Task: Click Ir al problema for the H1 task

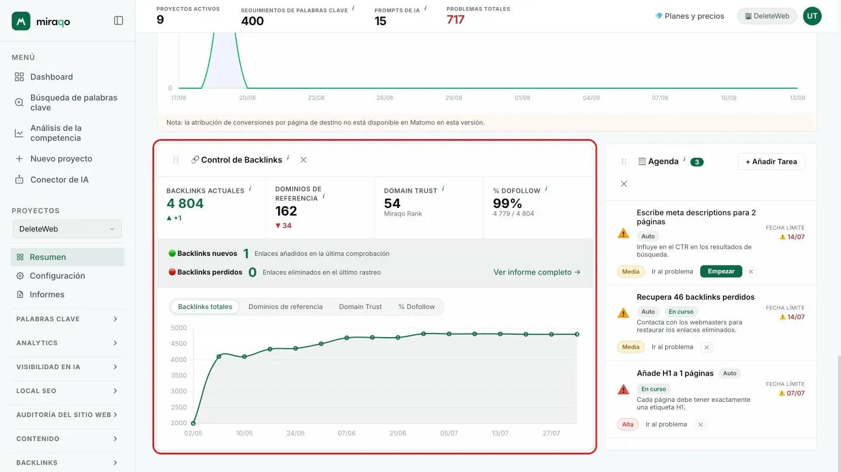Action: click(666, 425)
